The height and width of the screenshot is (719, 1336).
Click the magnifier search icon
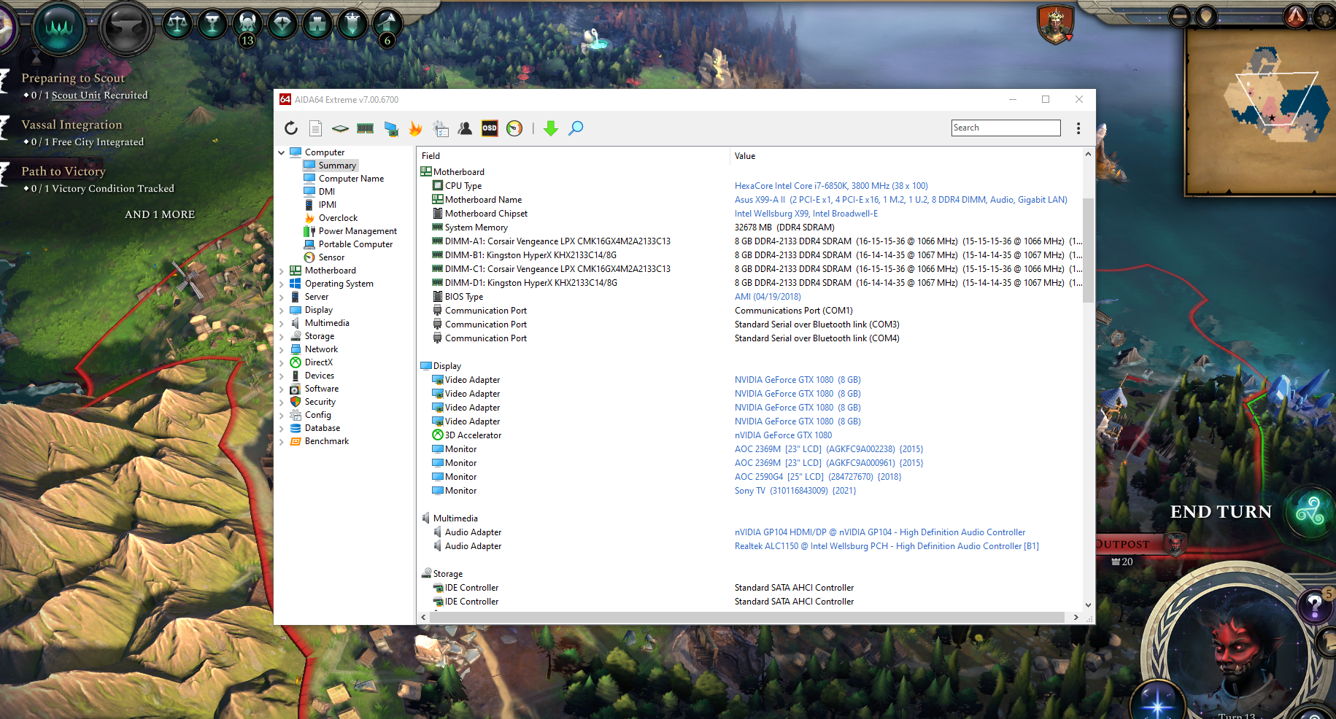(576, 128)
